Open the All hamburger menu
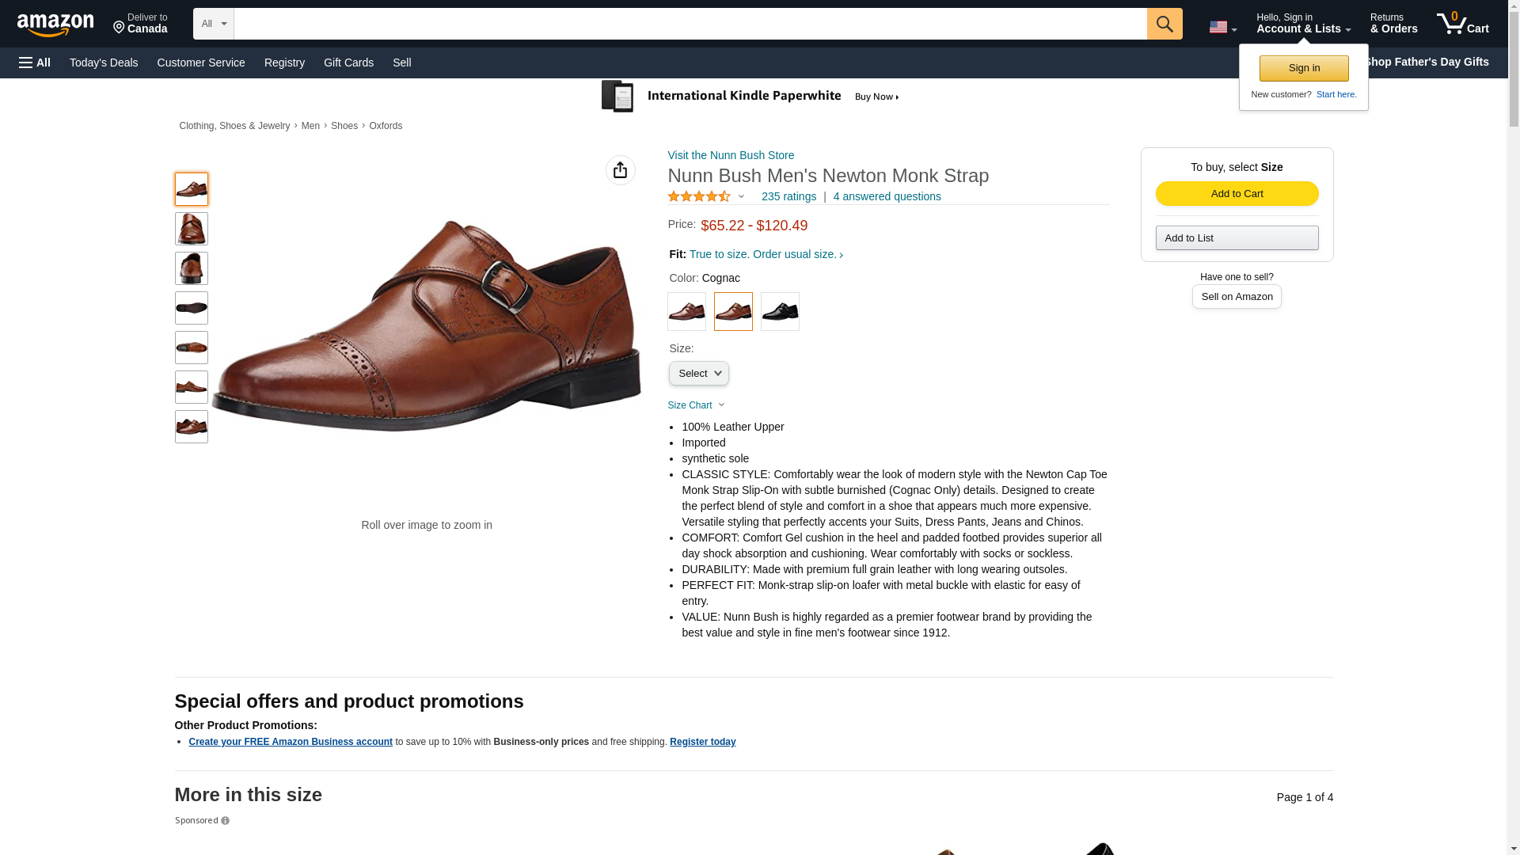 [35, 63]
